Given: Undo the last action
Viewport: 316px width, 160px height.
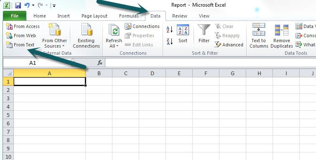Looking at the screenshot, I should click(x=27, y=5).
